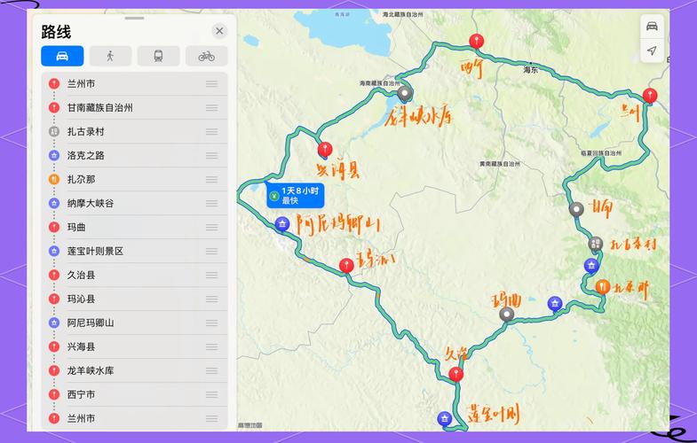Click the 1天8小时 最快 route label
Viewport: 697px width, 443px height.
296,195
